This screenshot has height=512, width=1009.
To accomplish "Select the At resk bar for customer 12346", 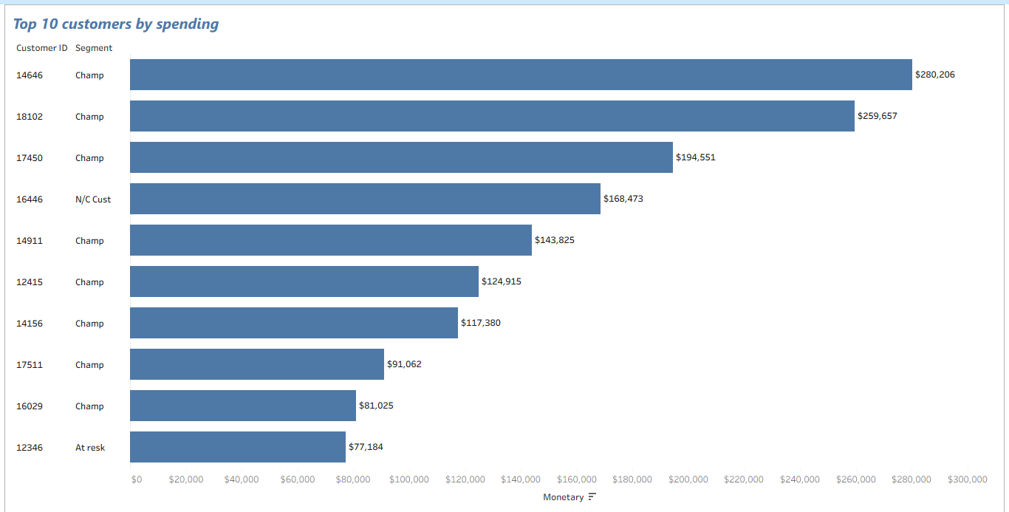I will tap(238, 447).
